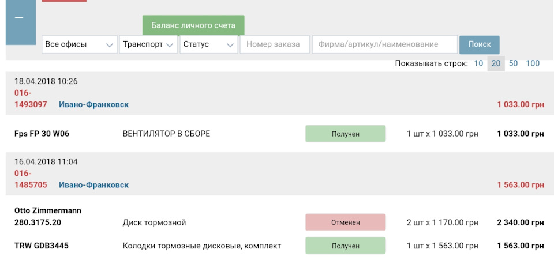The height and width of the screenshot is (264, 554).
Task: Show 50 rows per page
Action: click(x=513, y=63)
